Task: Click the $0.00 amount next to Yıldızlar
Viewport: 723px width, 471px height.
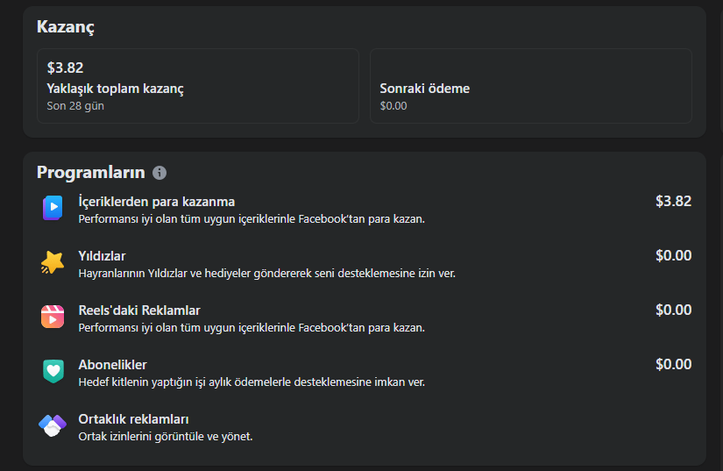Action: click(673, 255)
